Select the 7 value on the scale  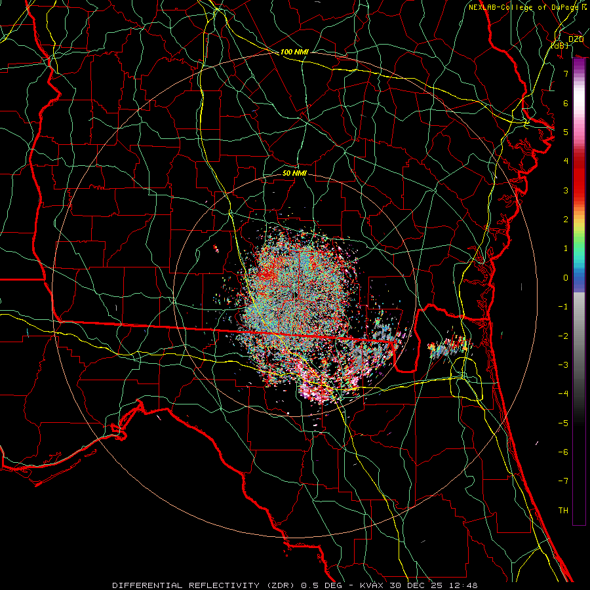coord(566,73)
